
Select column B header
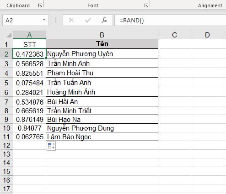coord(102,35)
